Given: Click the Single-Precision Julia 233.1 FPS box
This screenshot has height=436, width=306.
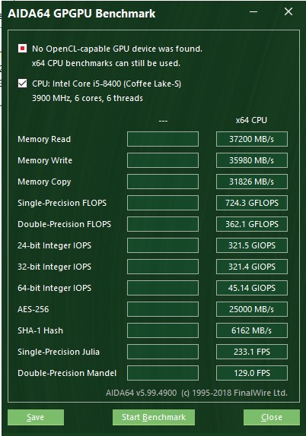Looking at the screenshot, I should tap(252, 352).
